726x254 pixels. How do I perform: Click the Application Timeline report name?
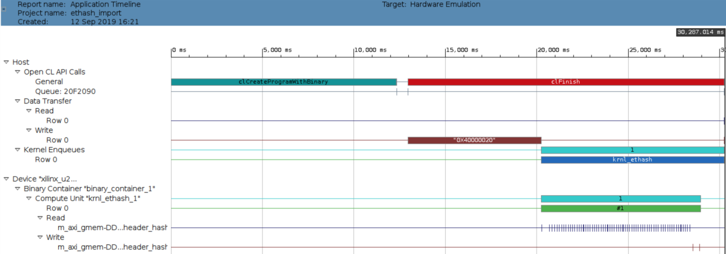click(x=106, y=4)
